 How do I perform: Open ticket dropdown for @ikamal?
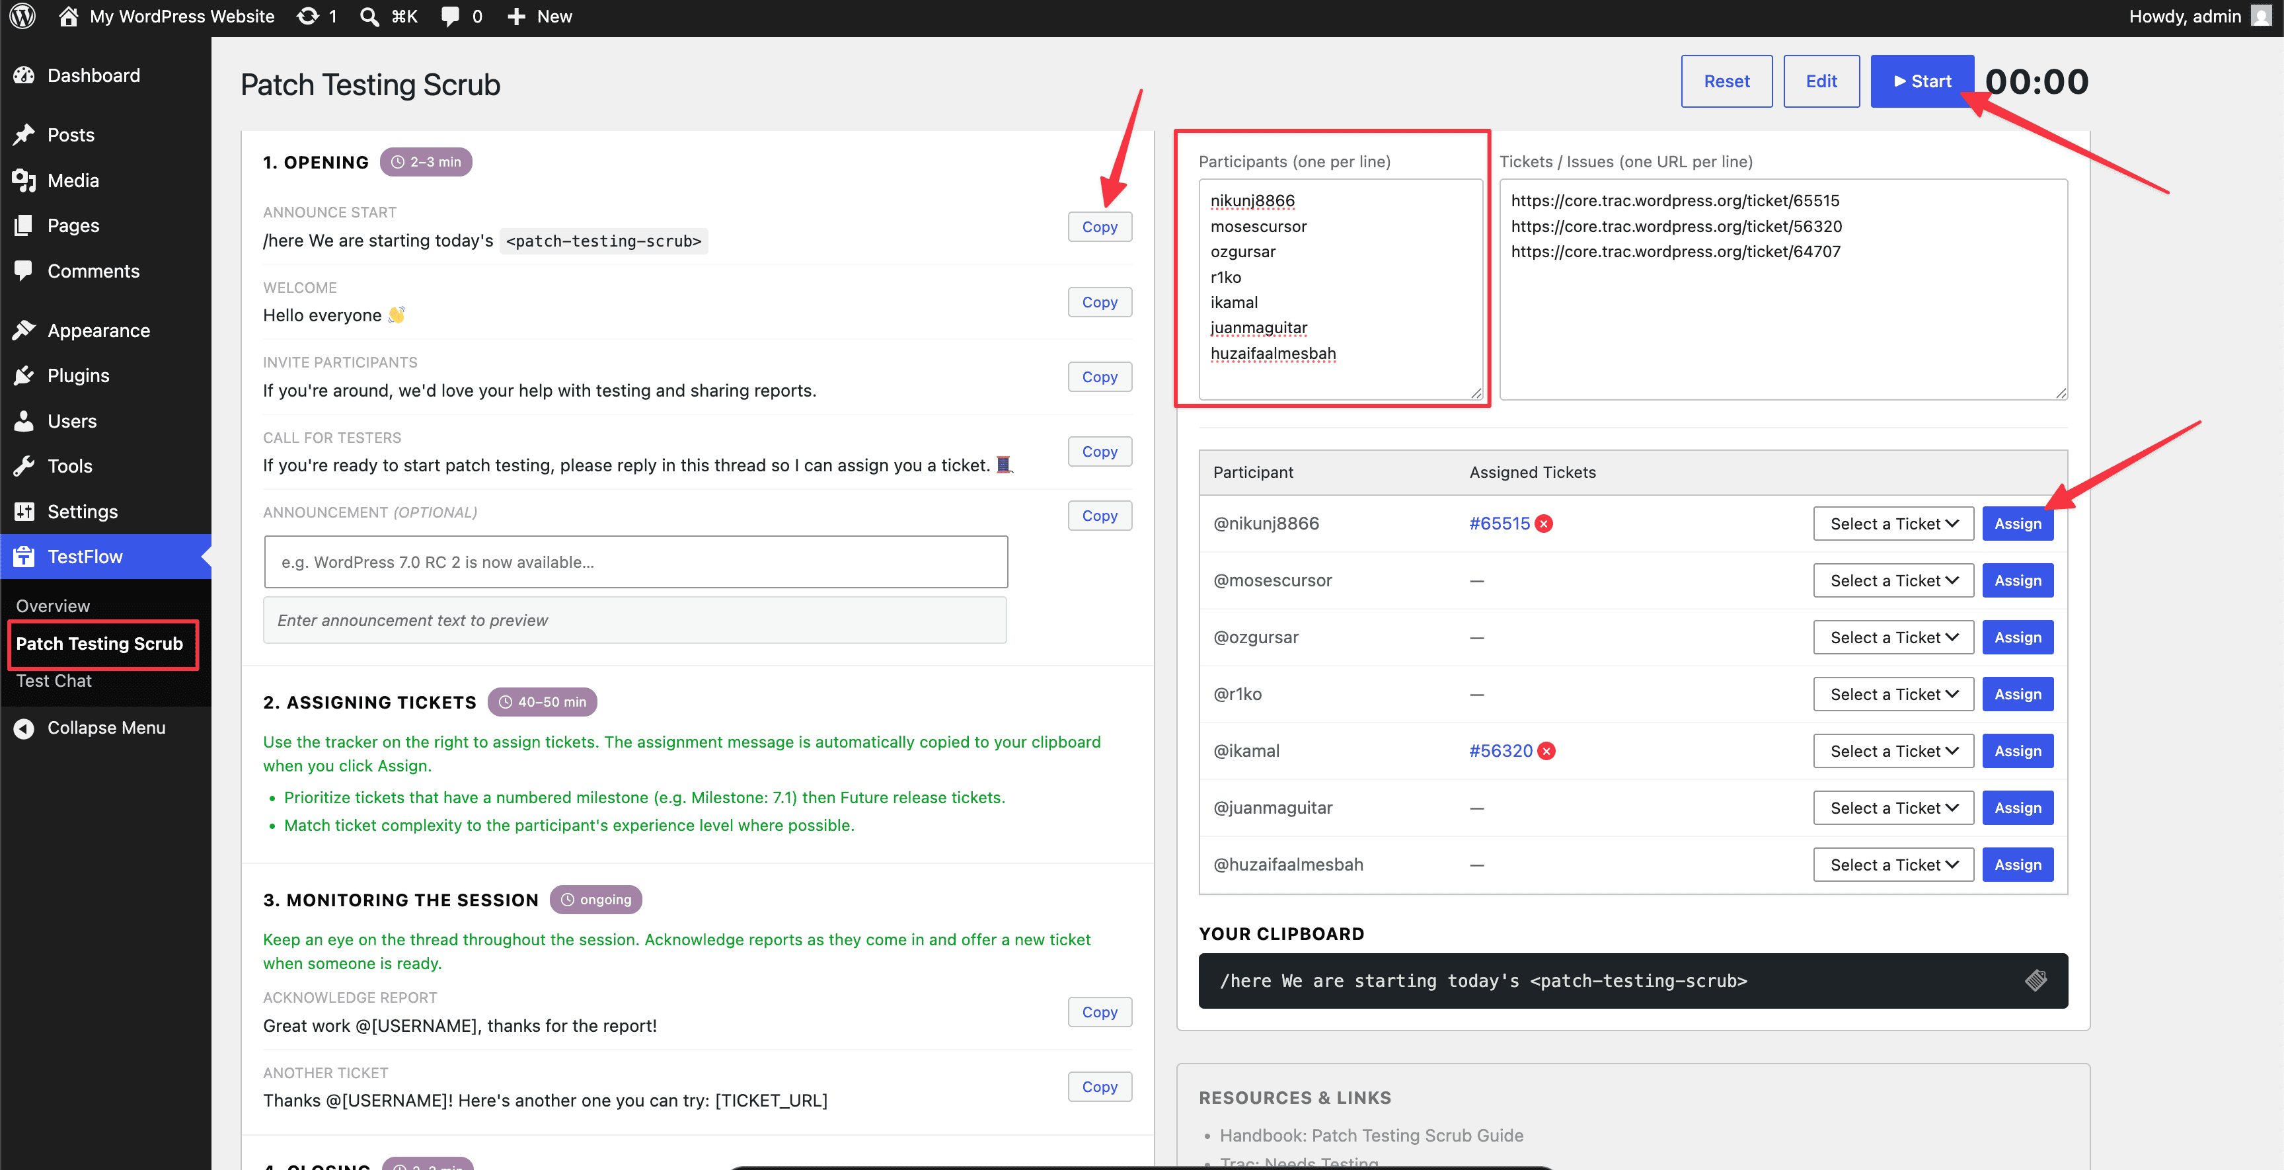1893,750
